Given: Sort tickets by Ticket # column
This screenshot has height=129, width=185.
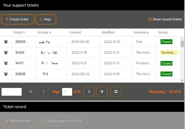Looking at the screenshot, I should point(19,32).
